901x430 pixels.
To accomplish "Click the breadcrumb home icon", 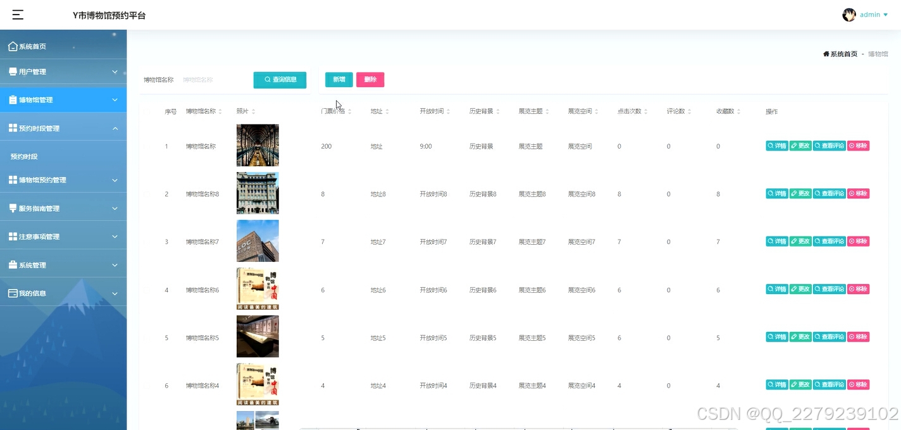I will (826, 54).
